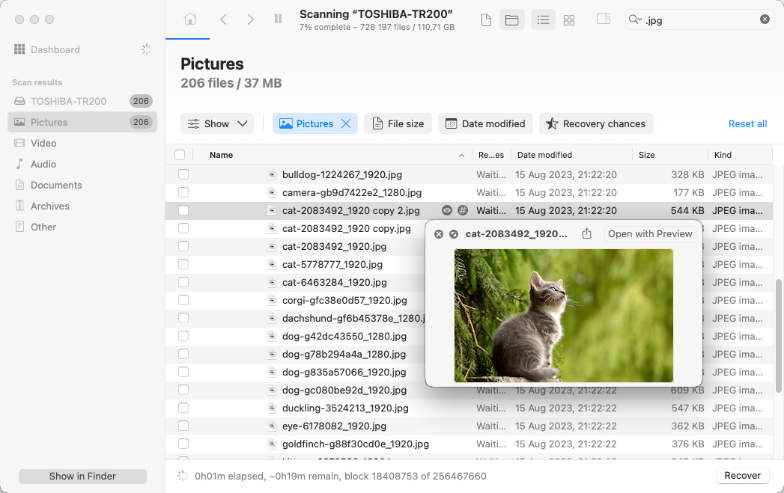The width and height of the screenshot is (784, 493).
Task: Click the circle-slash icon in preview popup
Action: tap(454, 233)
